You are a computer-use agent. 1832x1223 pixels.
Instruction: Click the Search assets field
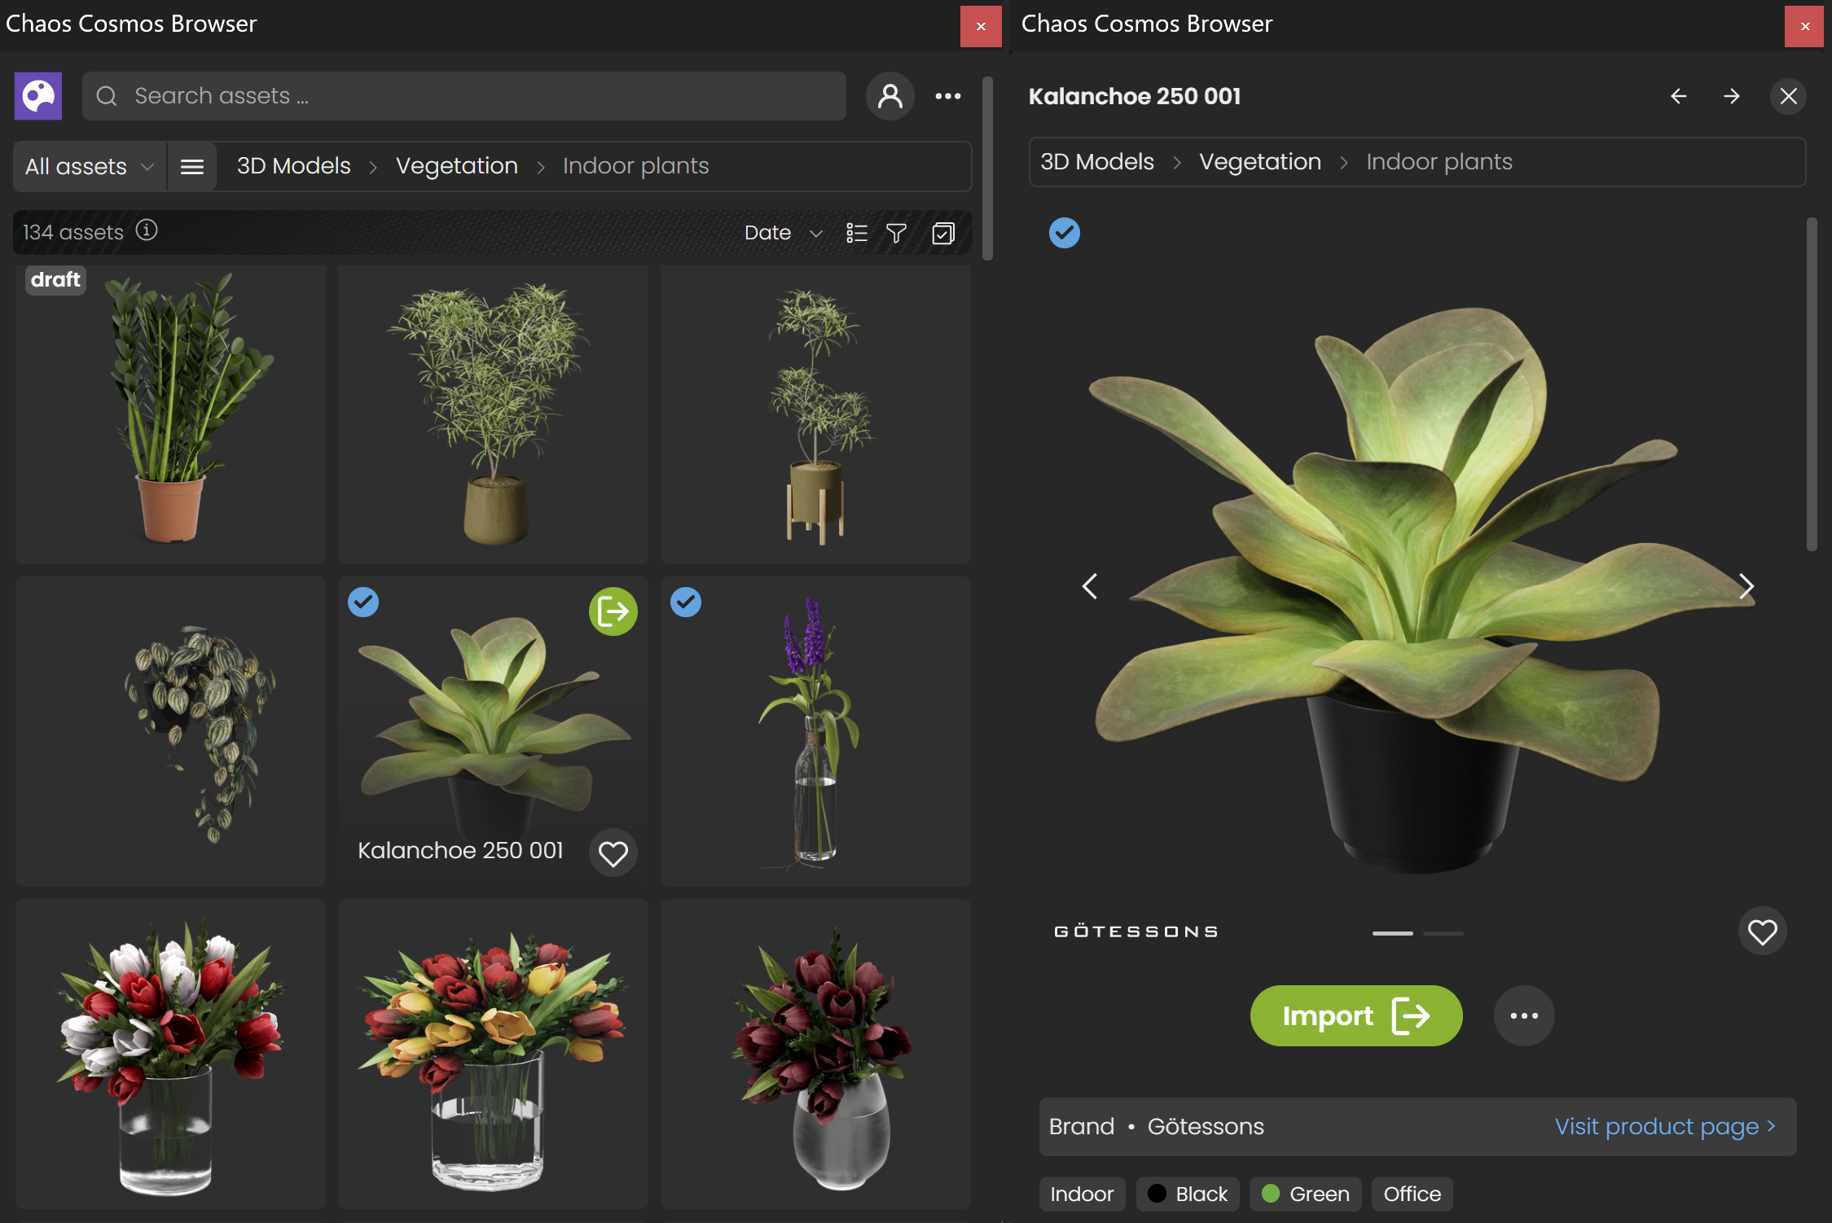tap(463, 96)
